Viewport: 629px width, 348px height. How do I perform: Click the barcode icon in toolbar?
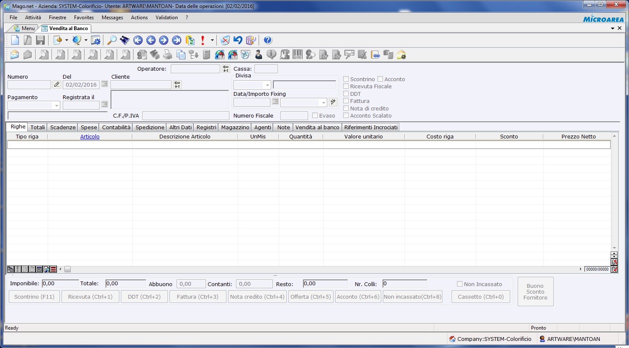(x=298, y=55)
